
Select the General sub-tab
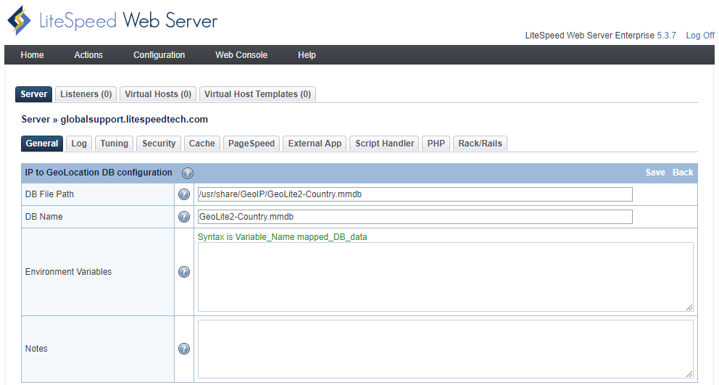click(42, 144)
